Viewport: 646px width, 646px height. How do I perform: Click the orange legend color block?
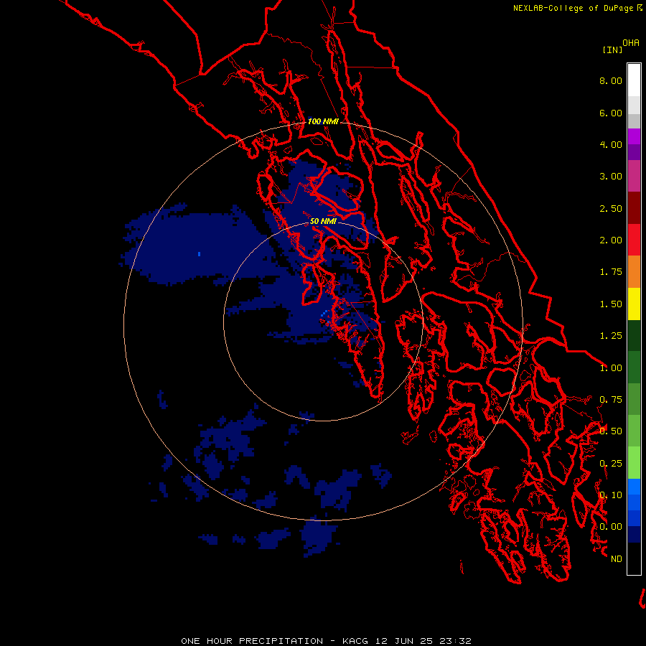tap(634, 272)
